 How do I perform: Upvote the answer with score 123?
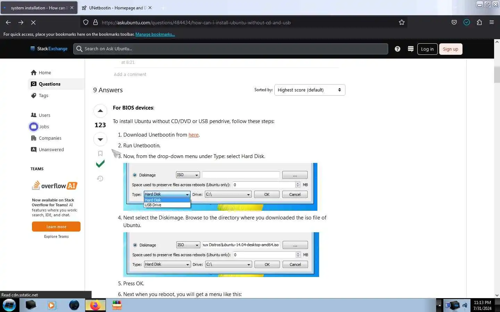pyautogui.click(x=100, y=111)
